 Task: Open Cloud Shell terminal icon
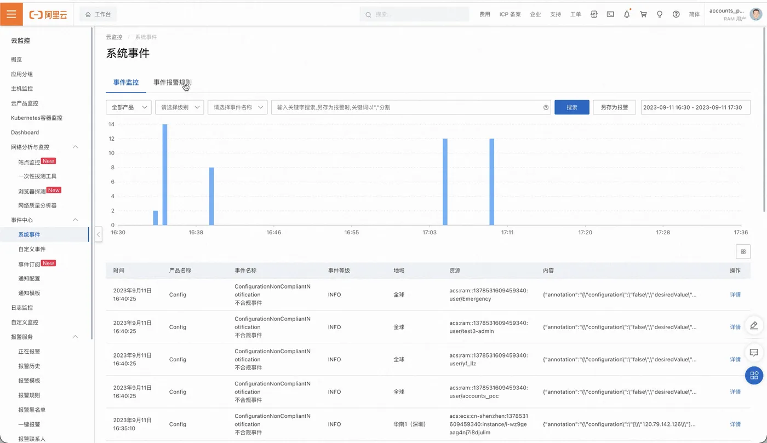[x=610, y=14]
